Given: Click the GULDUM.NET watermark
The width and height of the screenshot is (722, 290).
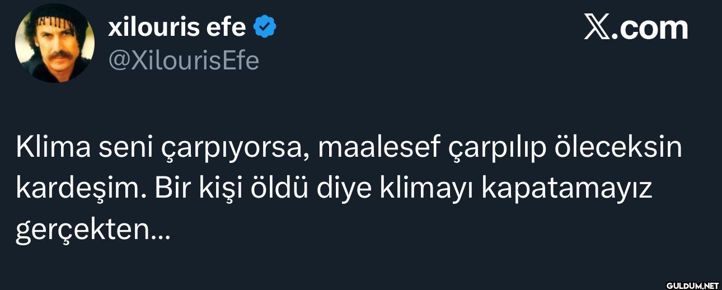Looking at the screenshot, I should coord(692,285).
